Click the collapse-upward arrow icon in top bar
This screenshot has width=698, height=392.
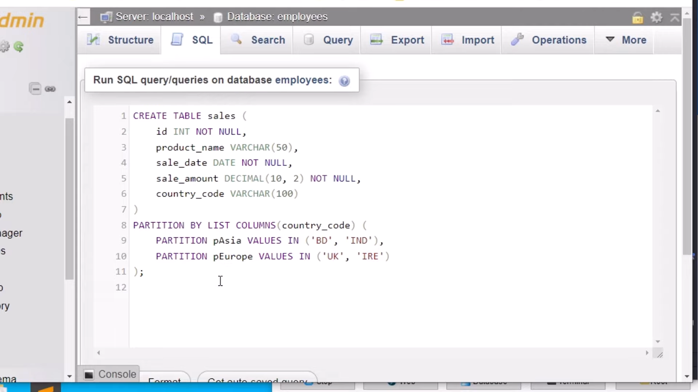(x=675, y=17)
